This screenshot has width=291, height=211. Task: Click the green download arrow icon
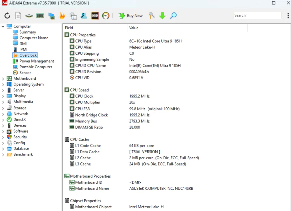coord(162,16)
